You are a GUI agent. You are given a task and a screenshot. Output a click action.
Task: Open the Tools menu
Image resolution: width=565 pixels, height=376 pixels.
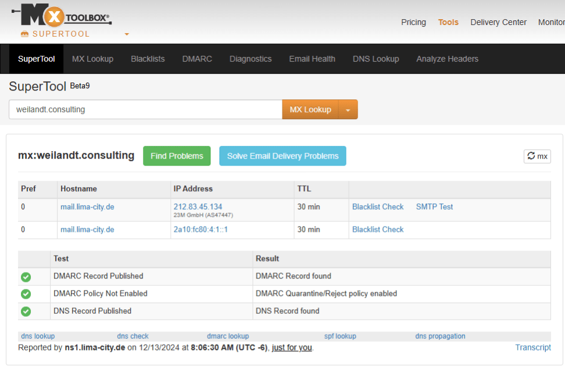click(x=448, y=22)
